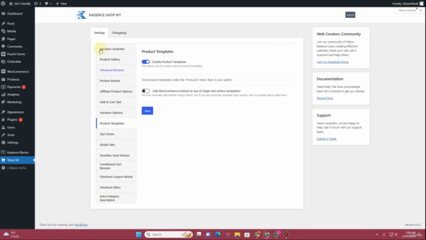This screenshot has width=426, height=240.
Task: Open Extra Category Description section
Action: pos(116,198)
